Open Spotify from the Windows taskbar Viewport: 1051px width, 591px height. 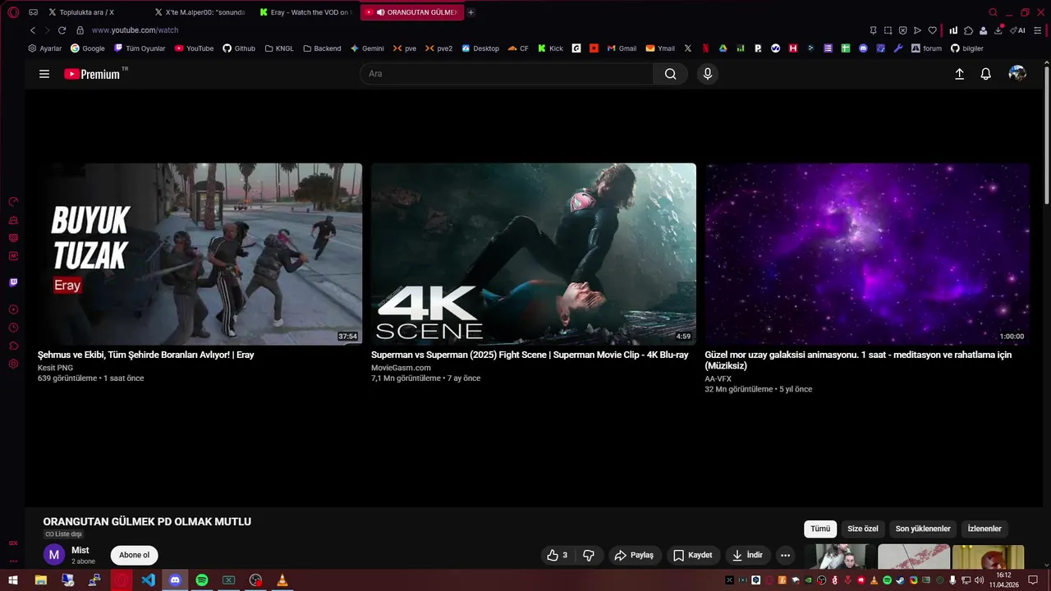pos(202,580)
